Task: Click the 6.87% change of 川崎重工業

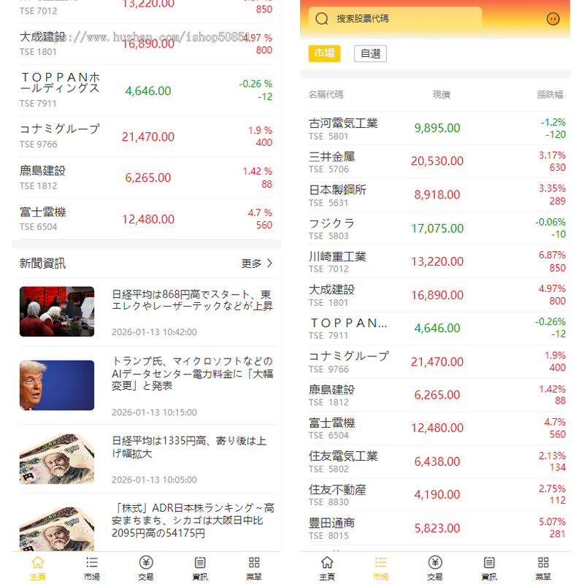Action: point(553,255)
